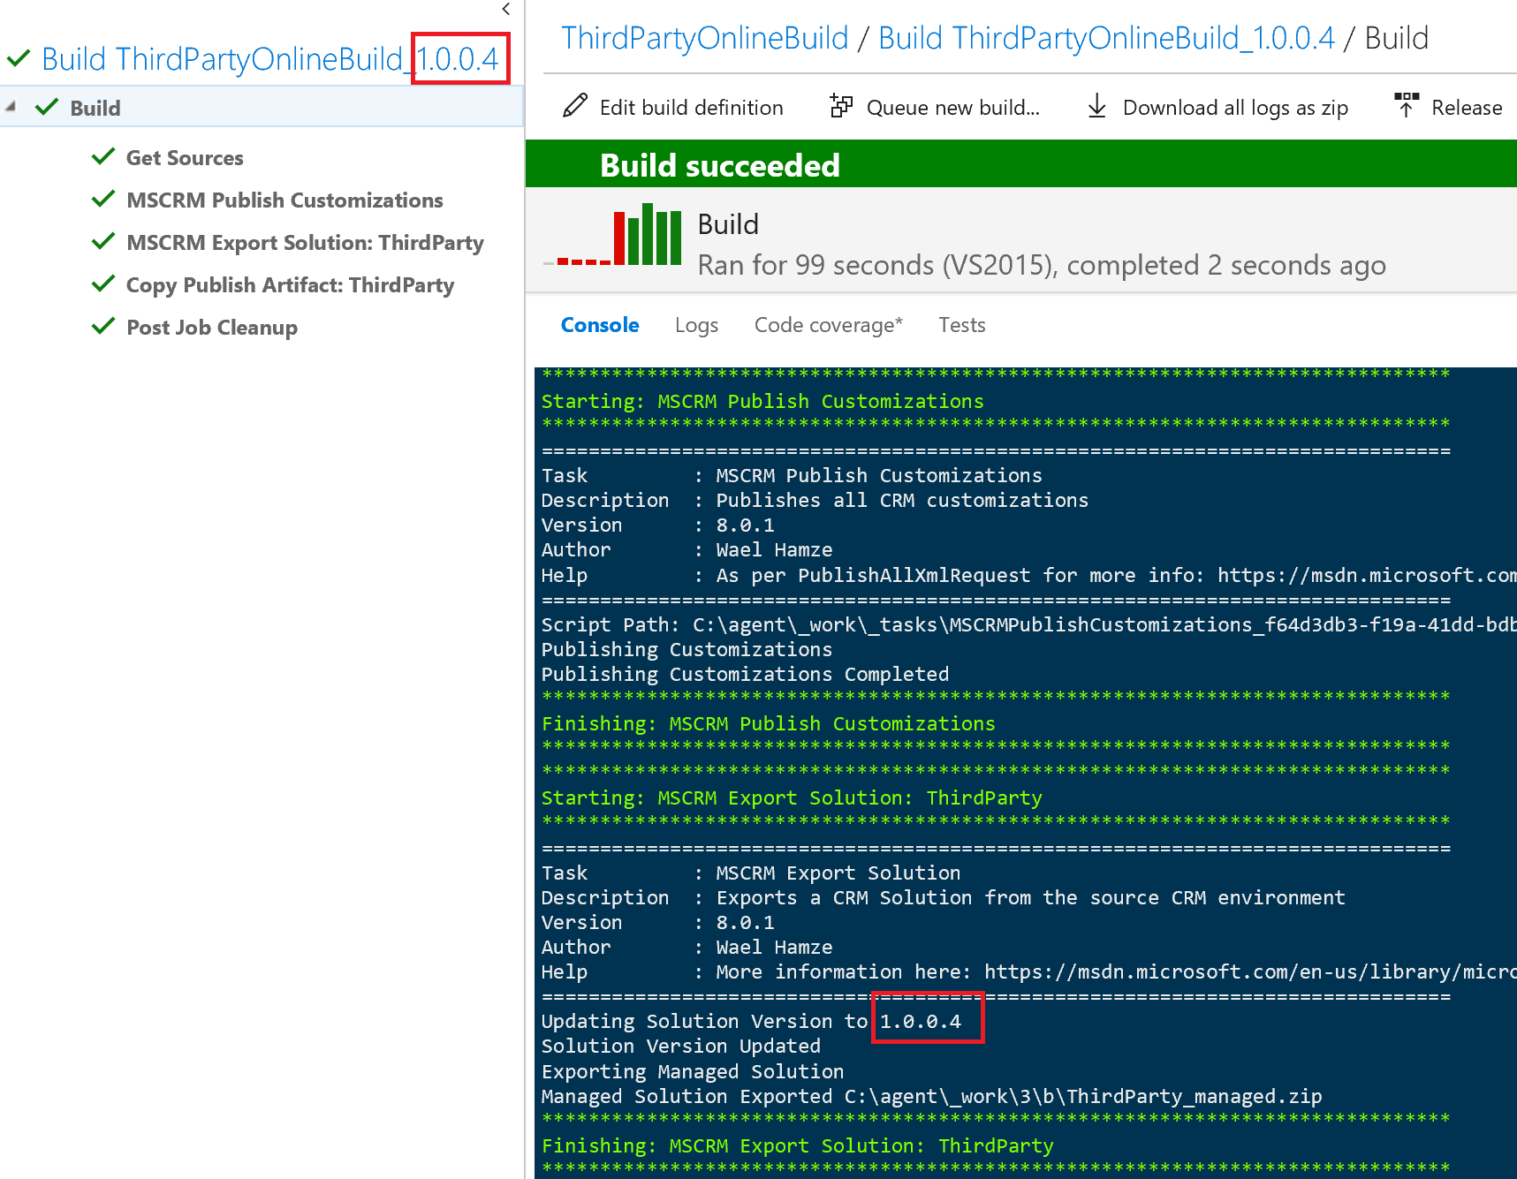
Task: Click the Release icon
Action: (x=1407, y=105)
